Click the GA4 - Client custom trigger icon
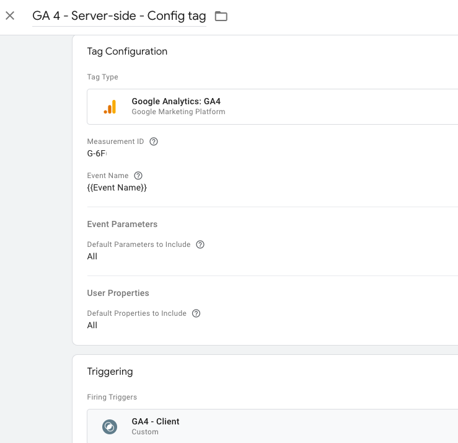The image size is (458, 443). (x=110, y=427)
